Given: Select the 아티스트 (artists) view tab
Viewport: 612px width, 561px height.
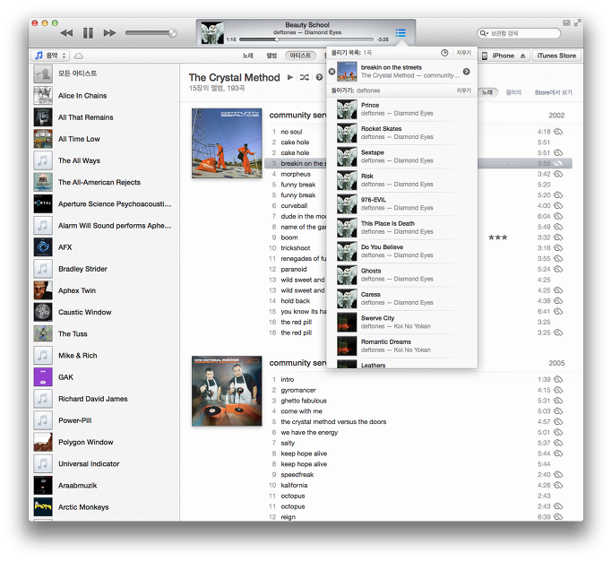Looking at the screenshot, I should (x=300, y=56).
